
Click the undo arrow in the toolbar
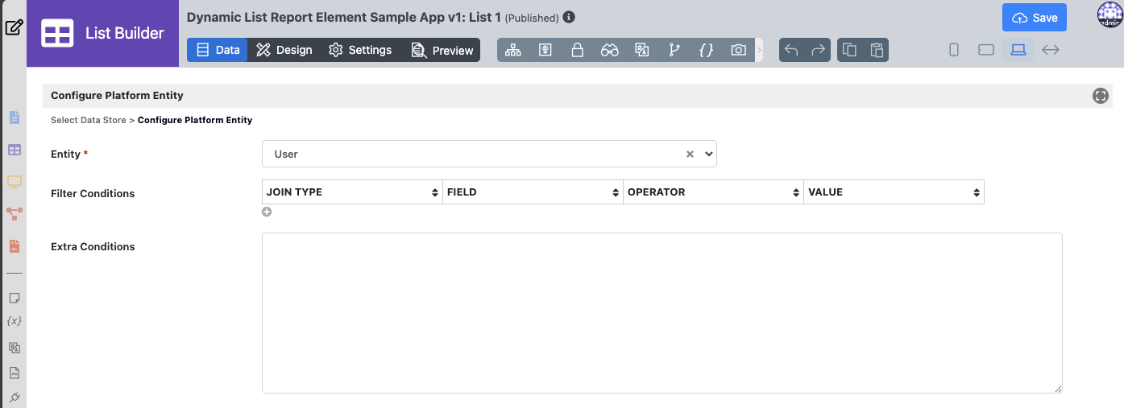791,50
